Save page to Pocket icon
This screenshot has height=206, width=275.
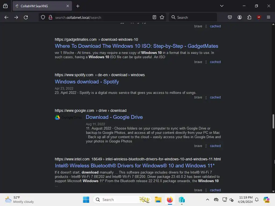pyautogui.click(x=230, y=17)
